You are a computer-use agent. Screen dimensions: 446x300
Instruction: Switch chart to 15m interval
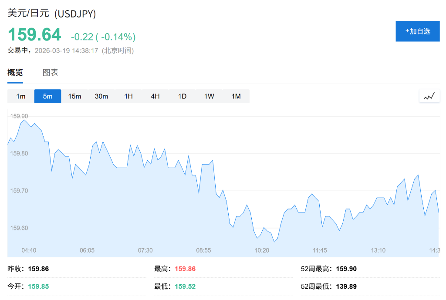pyautogui.click(x=74, y=96)
